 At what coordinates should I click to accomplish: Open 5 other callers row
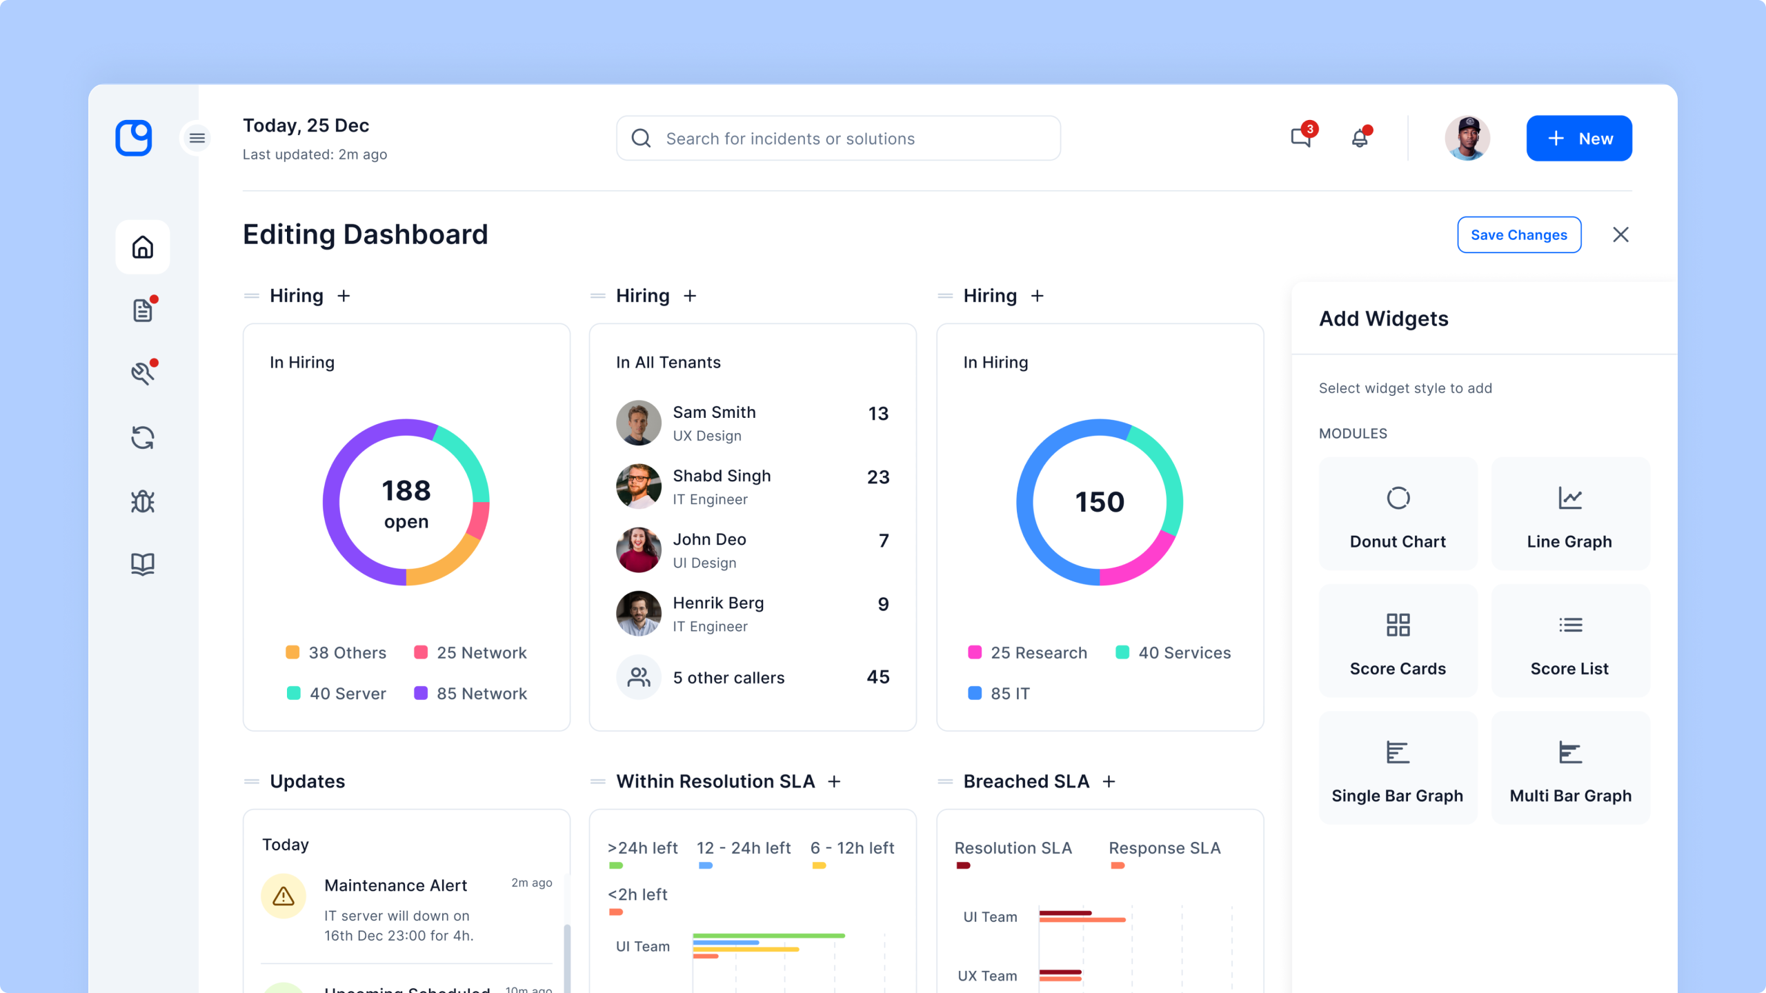[753, 677]
